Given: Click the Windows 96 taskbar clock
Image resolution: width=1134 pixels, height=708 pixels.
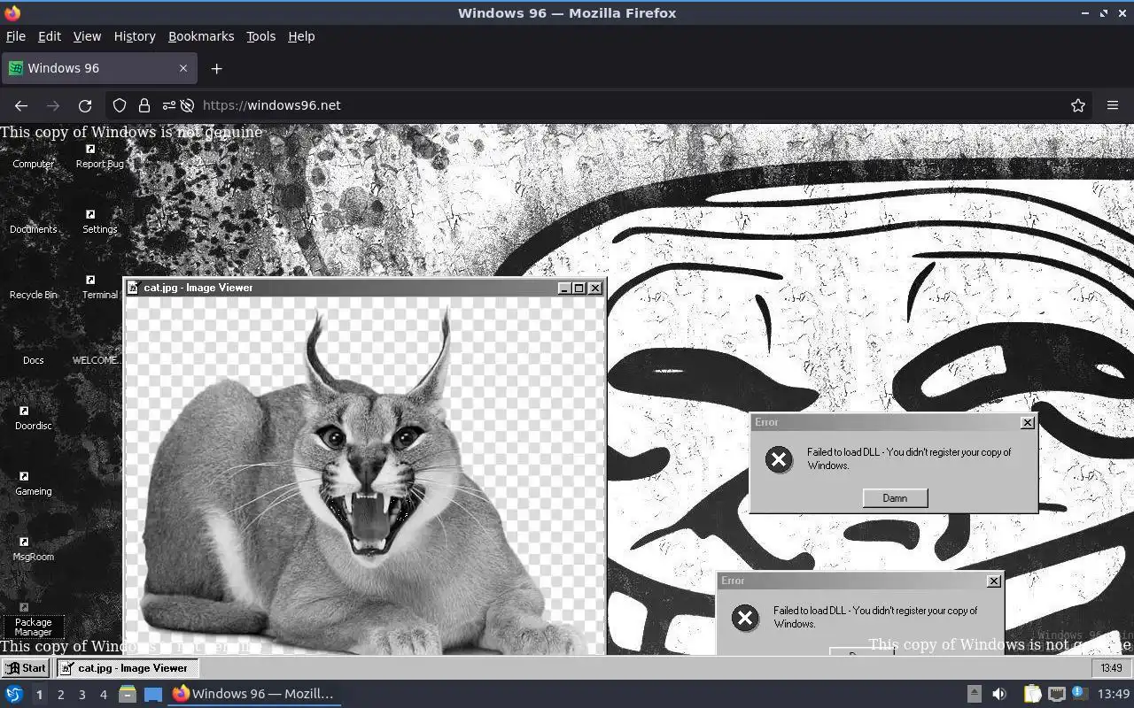Looking at the screenshot, I should [1111, 668].
